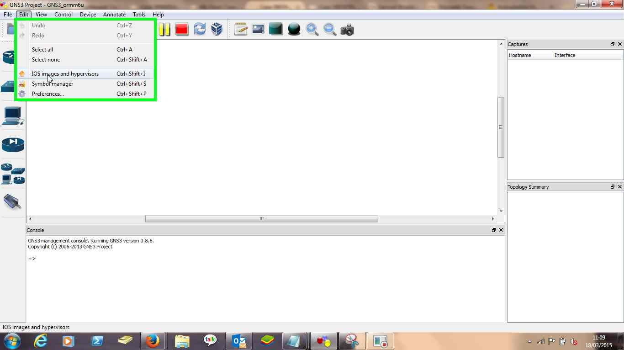624x350 pixels.
Task: Click the muted volume tray icon
Action: click(574, 341)
